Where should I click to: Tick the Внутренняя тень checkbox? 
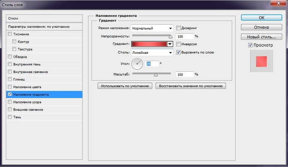click(10, 64)
